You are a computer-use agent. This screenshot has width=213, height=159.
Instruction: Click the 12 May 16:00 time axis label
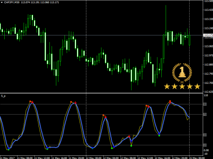click(162, 158)
